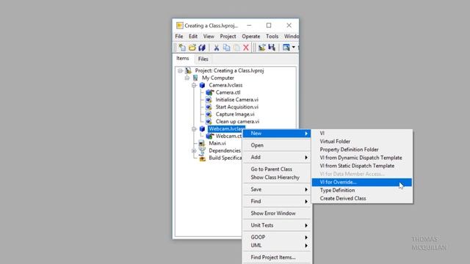Expand the Dependencies tree node
Image resolution: width=470 pixels, height=264 pixels.
(194, 150)
